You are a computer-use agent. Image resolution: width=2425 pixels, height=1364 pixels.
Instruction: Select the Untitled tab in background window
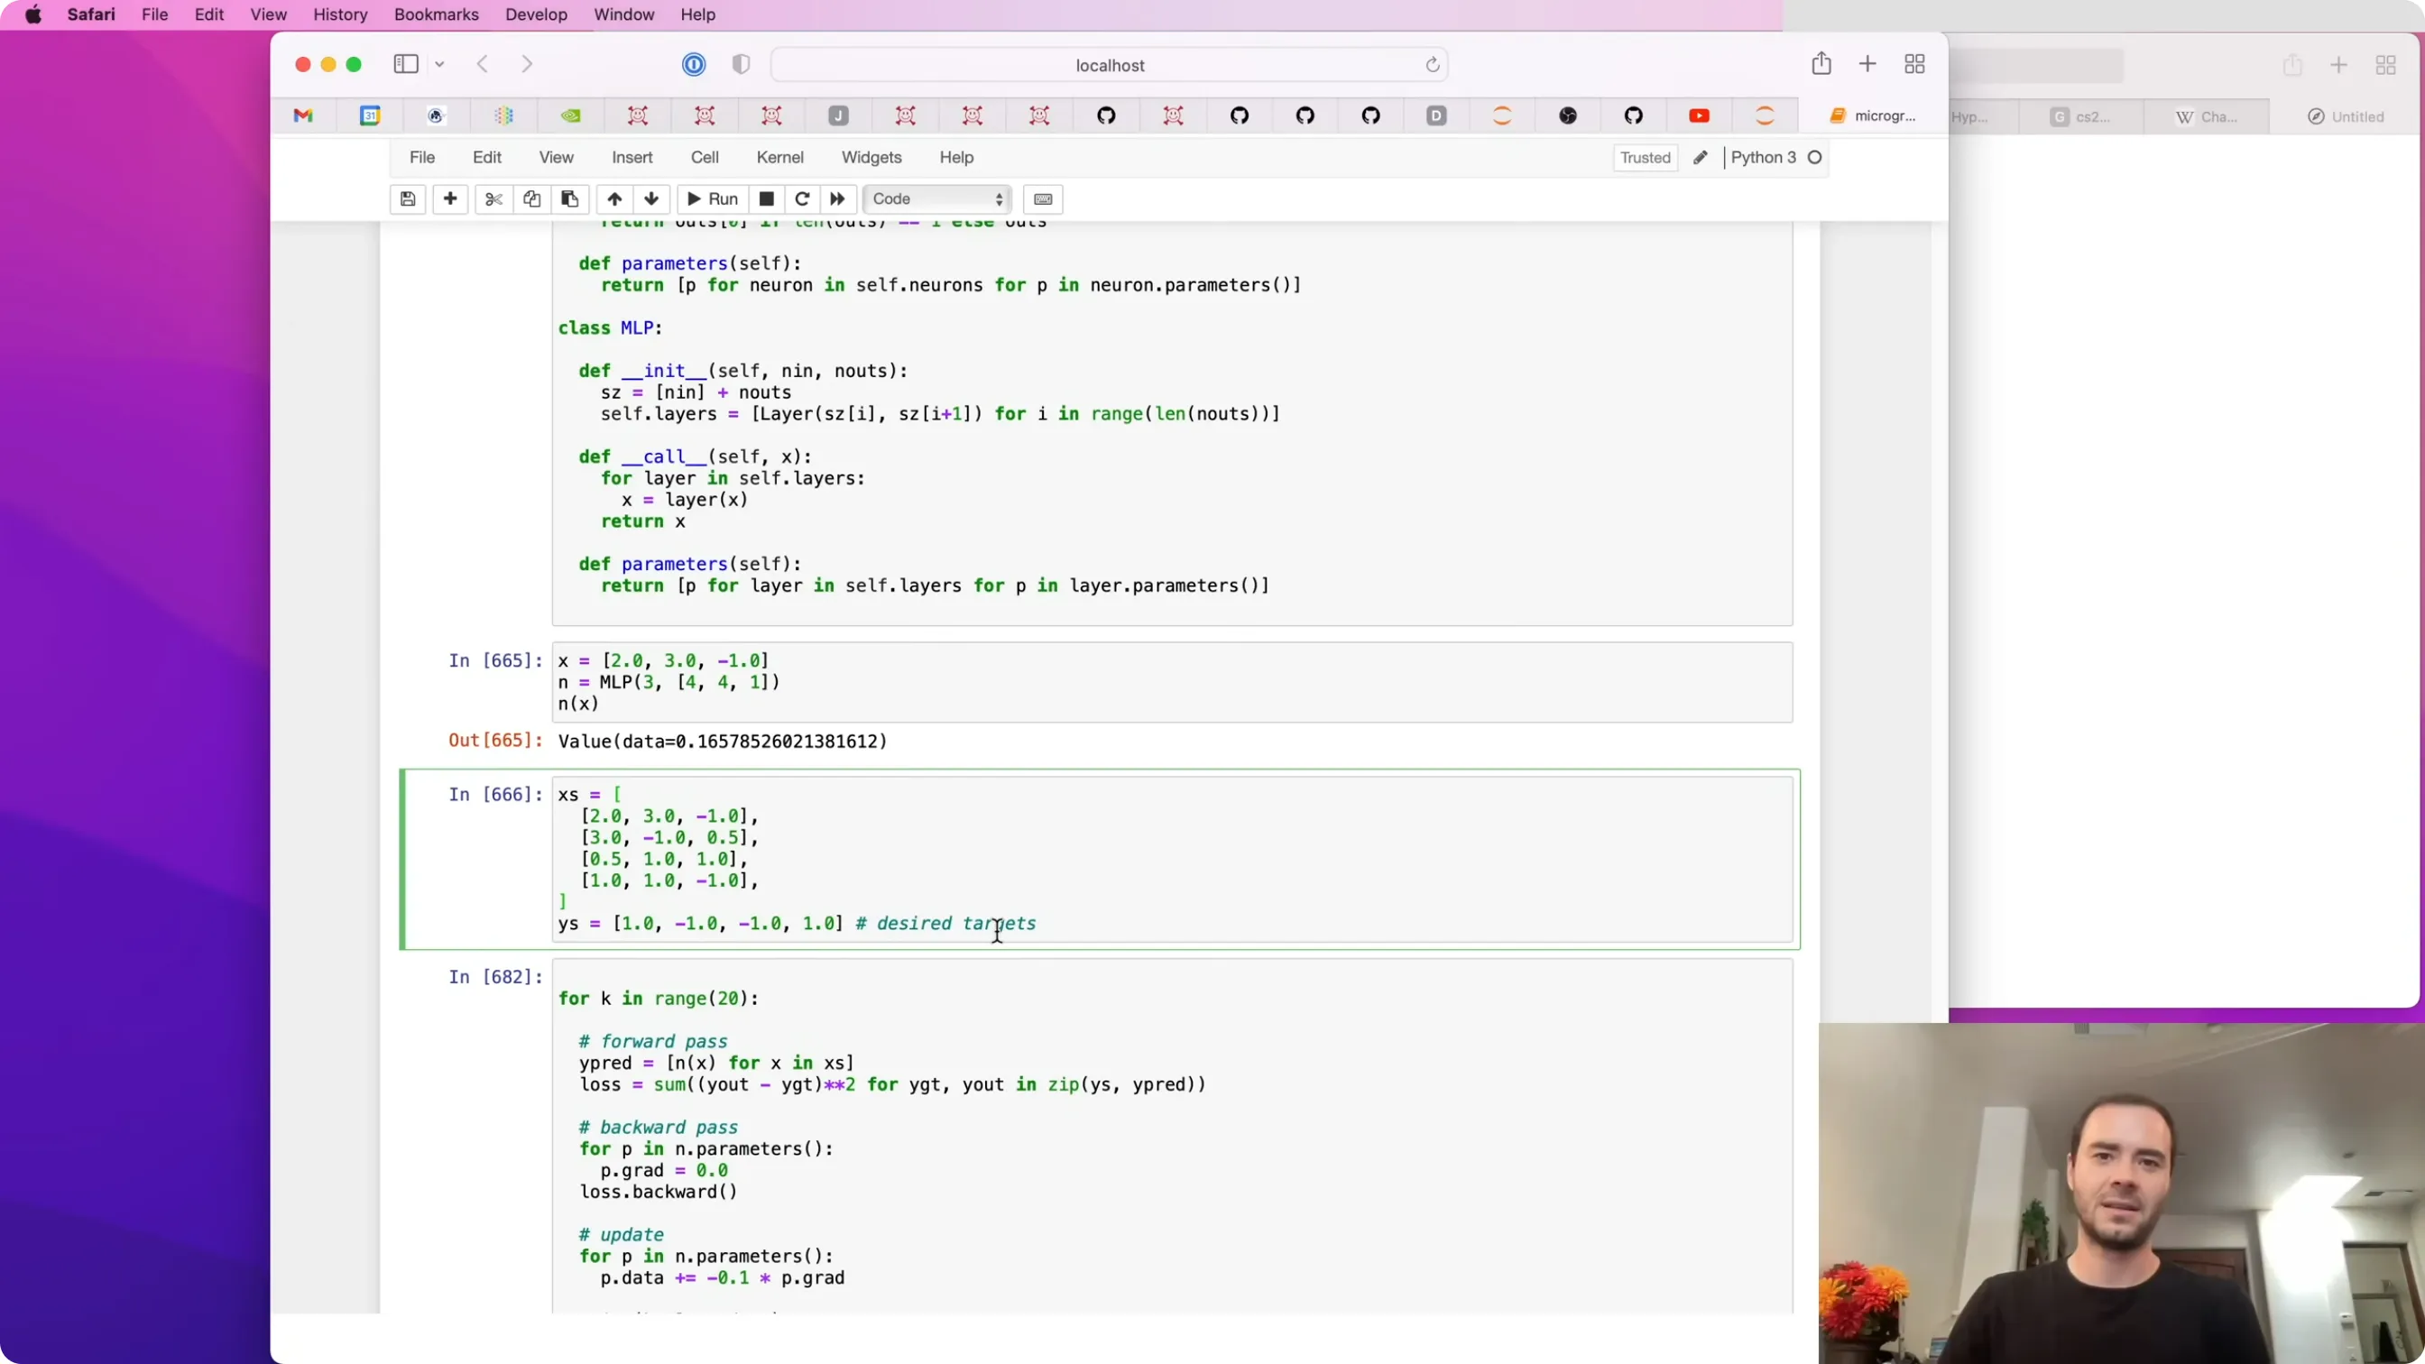tap(2346, 116)
